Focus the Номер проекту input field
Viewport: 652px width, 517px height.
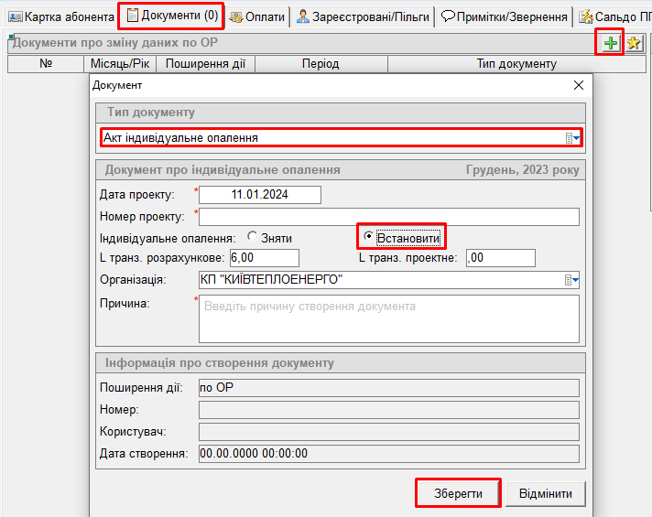coord(388,217)
